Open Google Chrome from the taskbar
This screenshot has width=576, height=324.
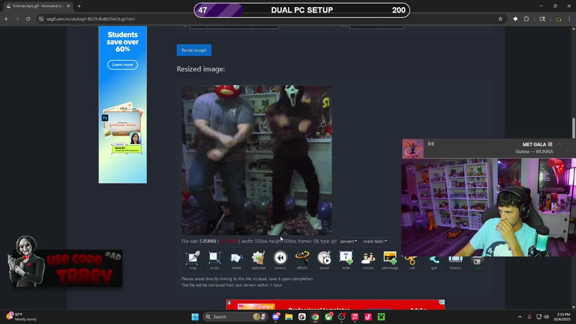pos(315,317)
